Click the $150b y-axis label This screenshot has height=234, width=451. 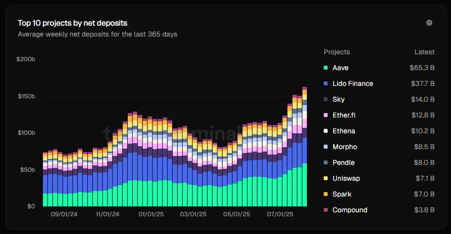tap(27, 96)
